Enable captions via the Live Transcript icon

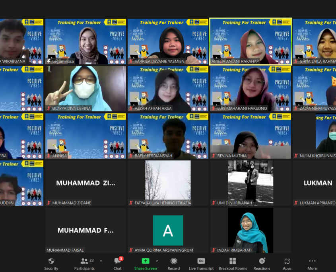tap(200, 262)
